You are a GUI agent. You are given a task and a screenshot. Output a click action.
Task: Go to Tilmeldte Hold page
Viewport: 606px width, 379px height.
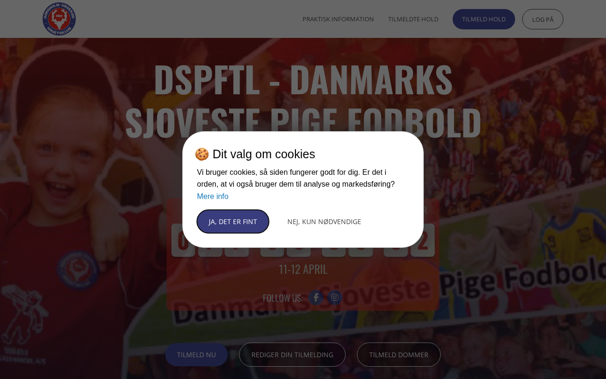click(x=413, y=19)
